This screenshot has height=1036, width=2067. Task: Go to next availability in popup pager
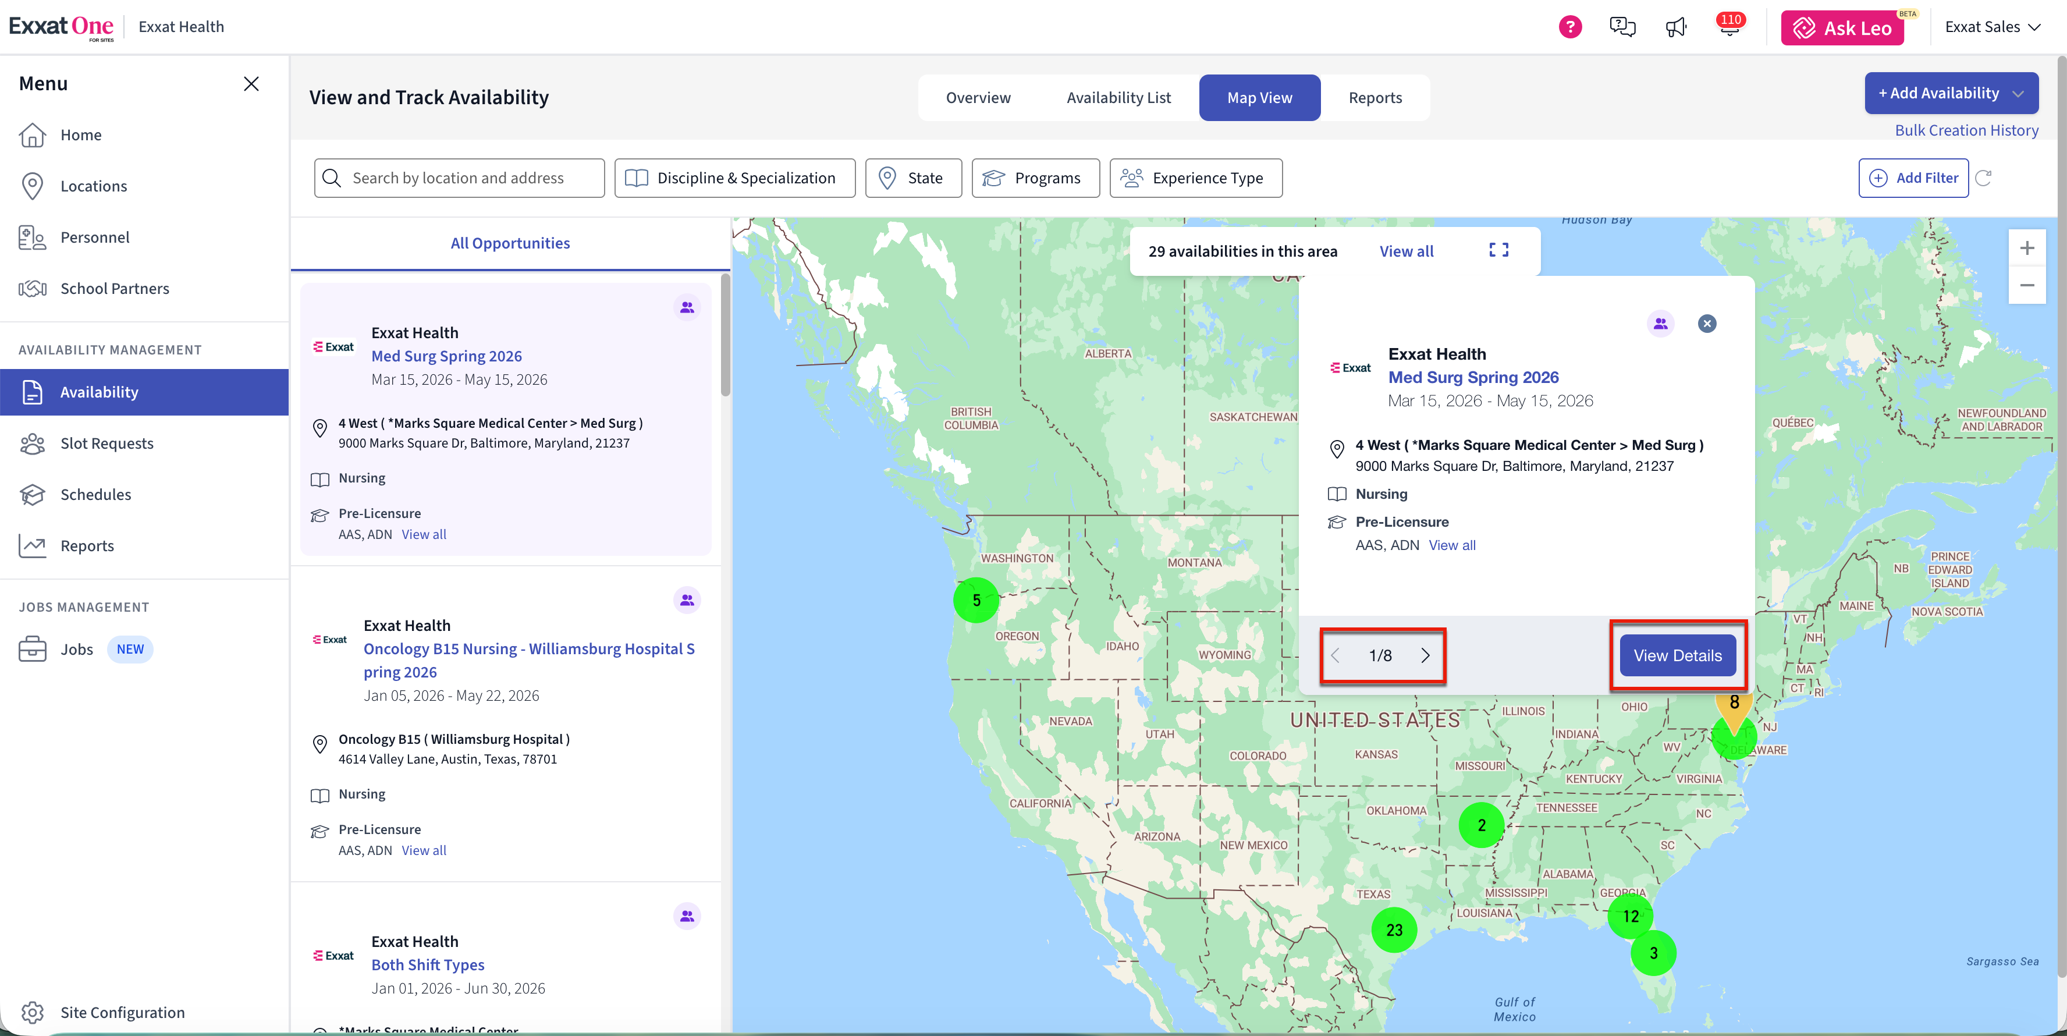click(1425, 655)
